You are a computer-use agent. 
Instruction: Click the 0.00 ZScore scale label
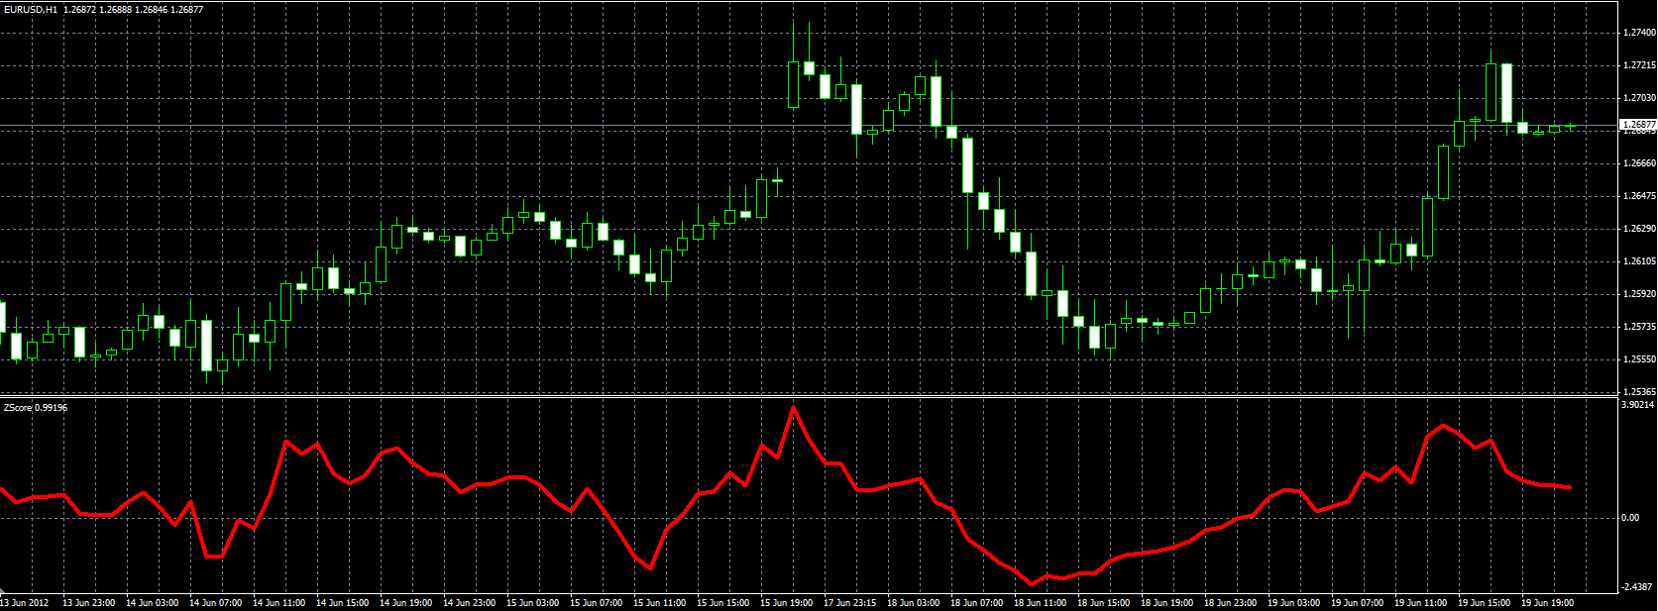[x=1630, y=518]
